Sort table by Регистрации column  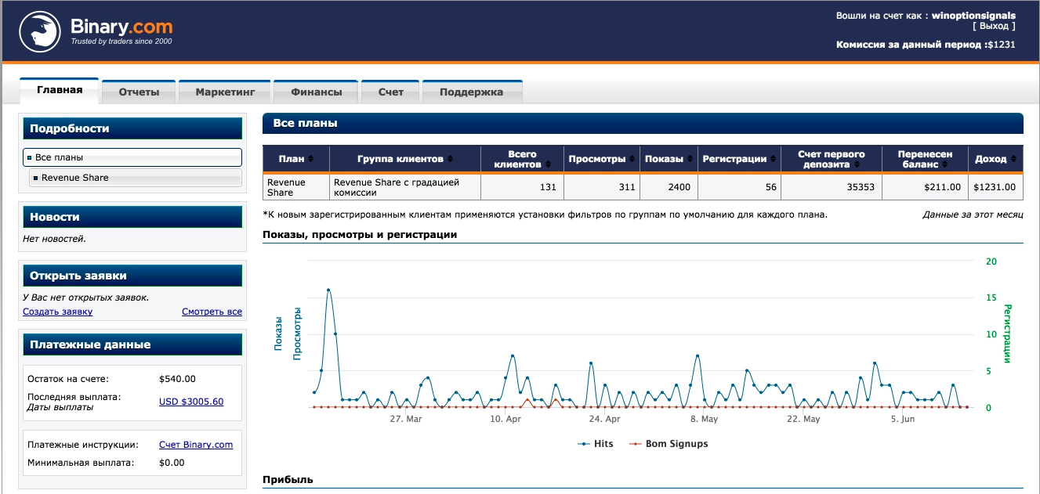click(x=772, y=159)
